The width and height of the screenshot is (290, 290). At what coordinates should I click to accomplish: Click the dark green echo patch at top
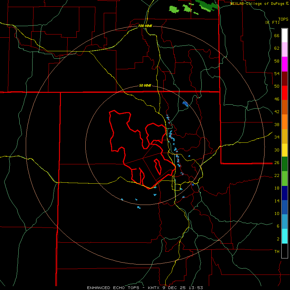click(x=207, y=5)
